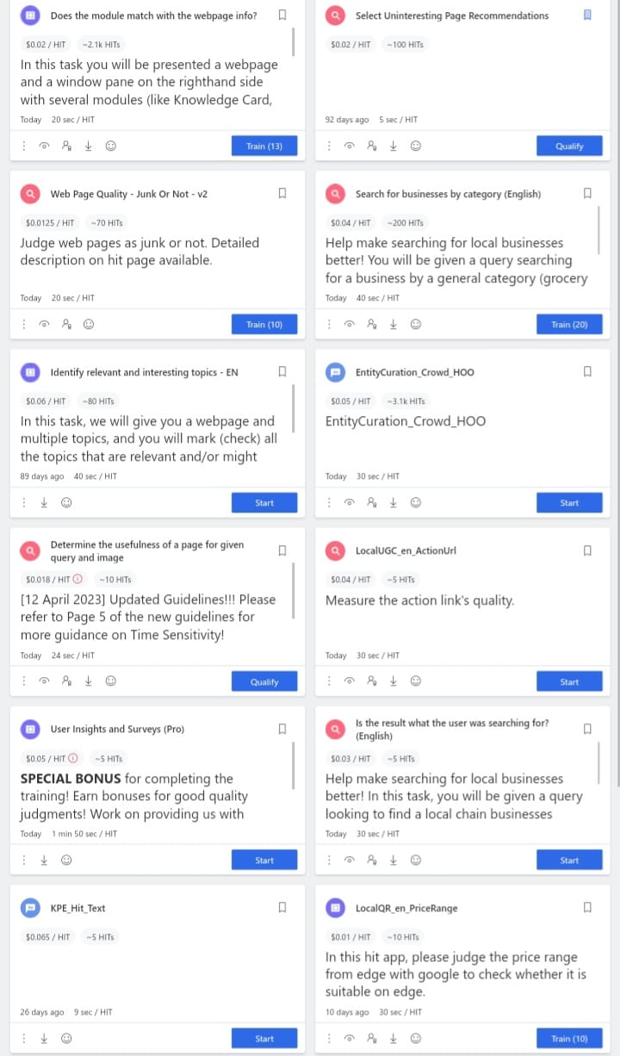
Task: Click eye preview icon on LocalUGC_en_ActionUrl card
Action: click(350, 681)
